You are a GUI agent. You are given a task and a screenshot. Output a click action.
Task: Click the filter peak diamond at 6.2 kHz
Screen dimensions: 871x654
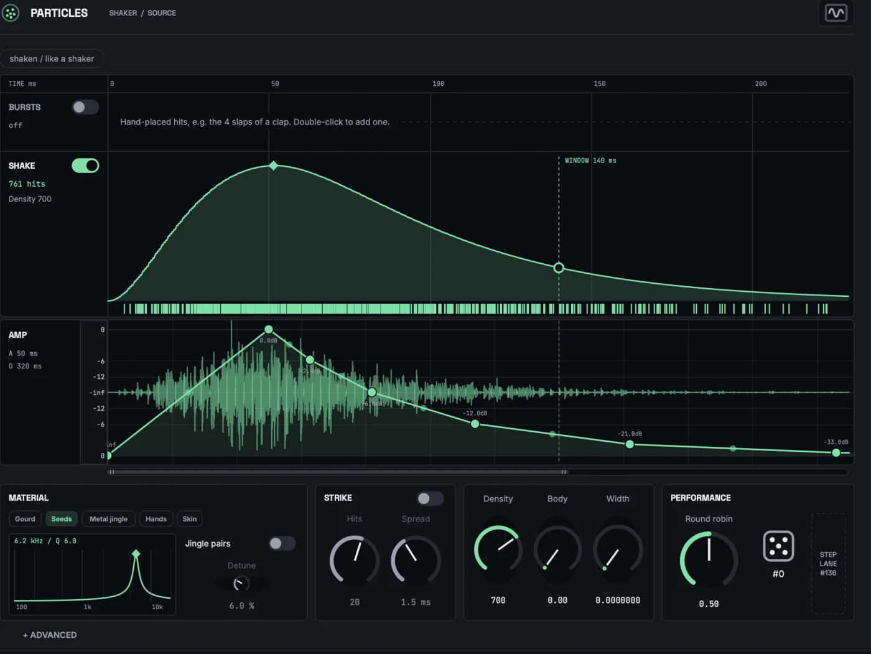[136, 554]
